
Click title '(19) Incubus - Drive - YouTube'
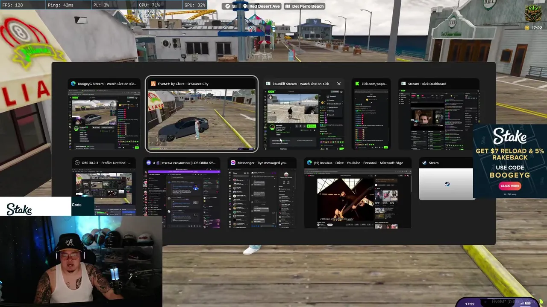click(359, 163)
